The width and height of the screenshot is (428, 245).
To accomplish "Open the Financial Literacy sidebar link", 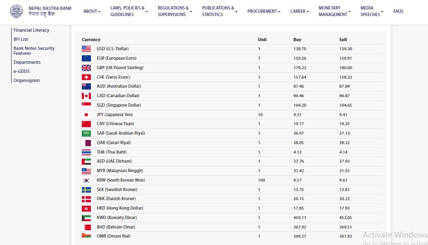I will (x=31, y=30).
